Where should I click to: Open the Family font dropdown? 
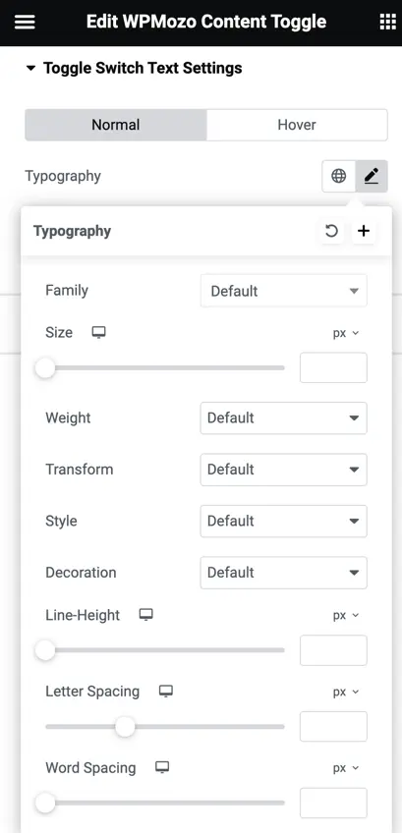283,291
